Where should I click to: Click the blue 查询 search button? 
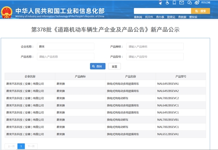[98, 66]
